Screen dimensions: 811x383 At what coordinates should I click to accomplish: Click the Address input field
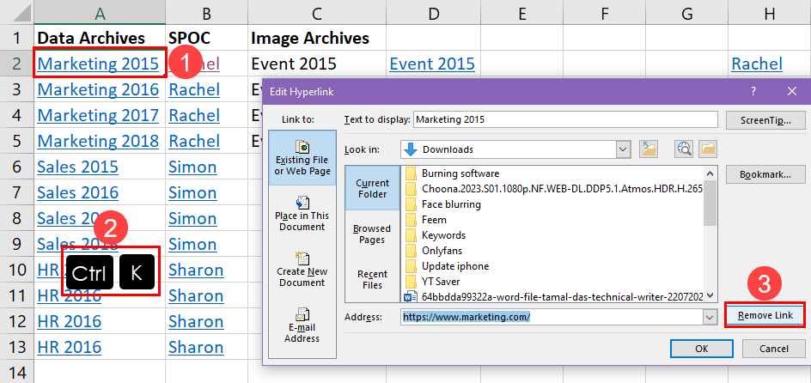pos(552,317)
